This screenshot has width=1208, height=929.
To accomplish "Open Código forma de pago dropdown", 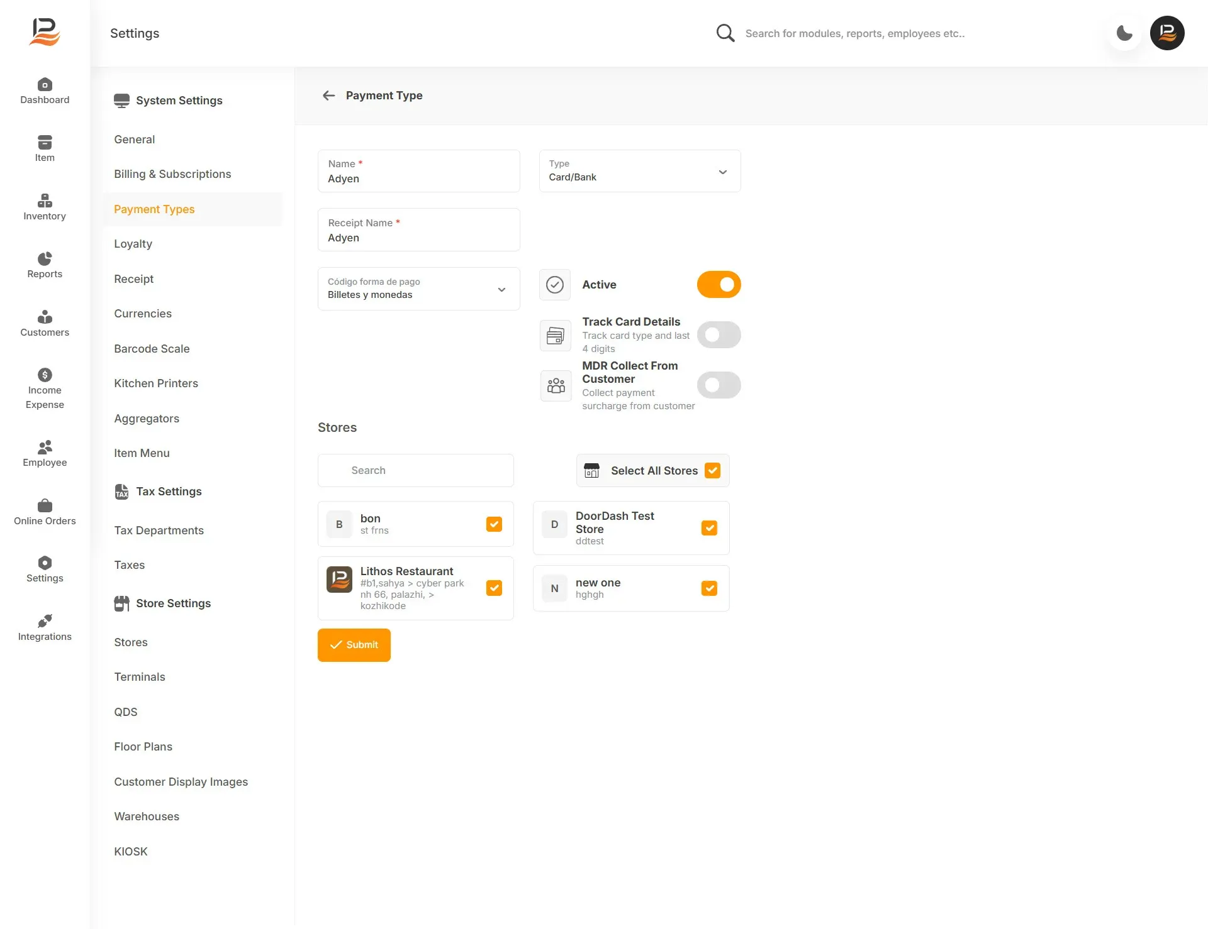I will coord(418,289).
